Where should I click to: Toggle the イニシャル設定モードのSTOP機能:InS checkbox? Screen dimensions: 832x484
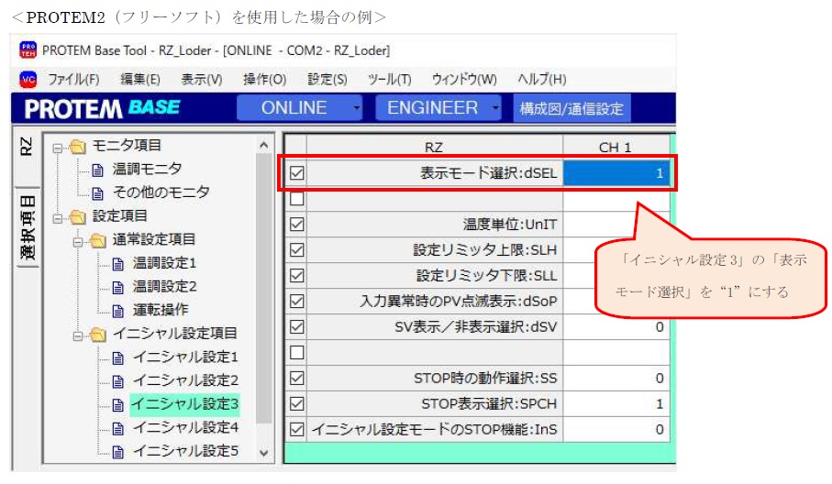coord(296,429)
